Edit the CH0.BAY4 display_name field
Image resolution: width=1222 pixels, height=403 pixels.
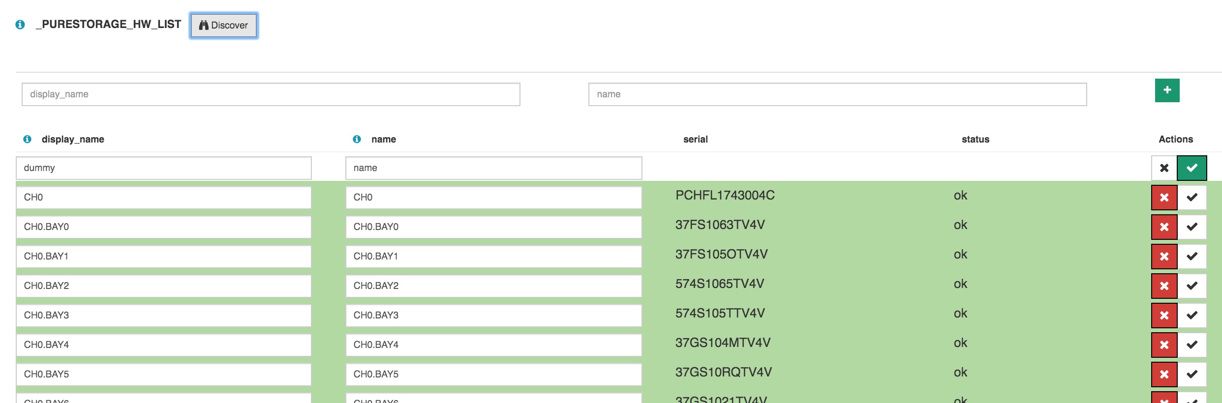pos(164,345)
